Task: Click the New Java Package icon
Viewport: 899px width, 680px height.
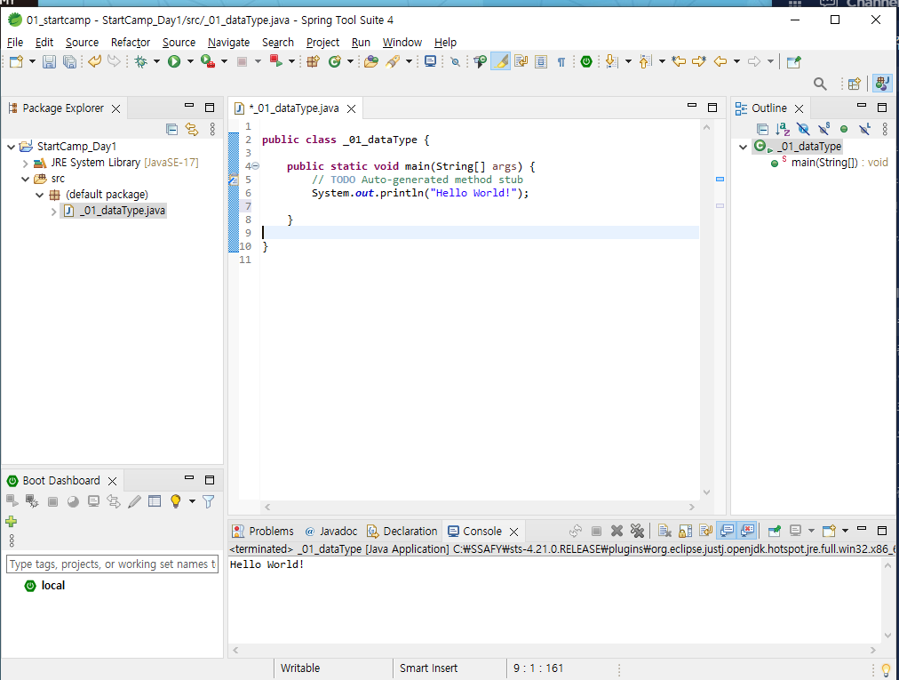Action: 313,61
